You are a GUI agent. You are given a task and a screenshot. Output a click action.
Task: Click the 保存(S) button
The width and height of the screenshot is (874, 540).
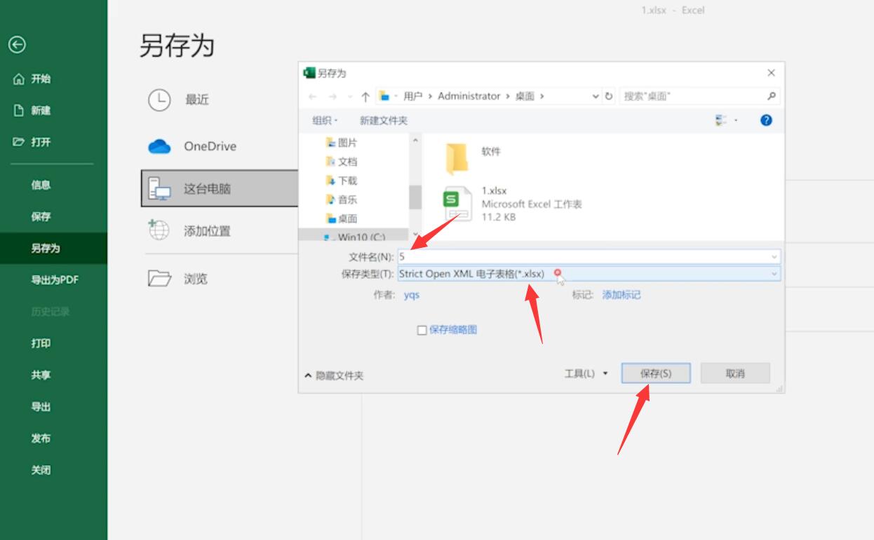point(656,373)
